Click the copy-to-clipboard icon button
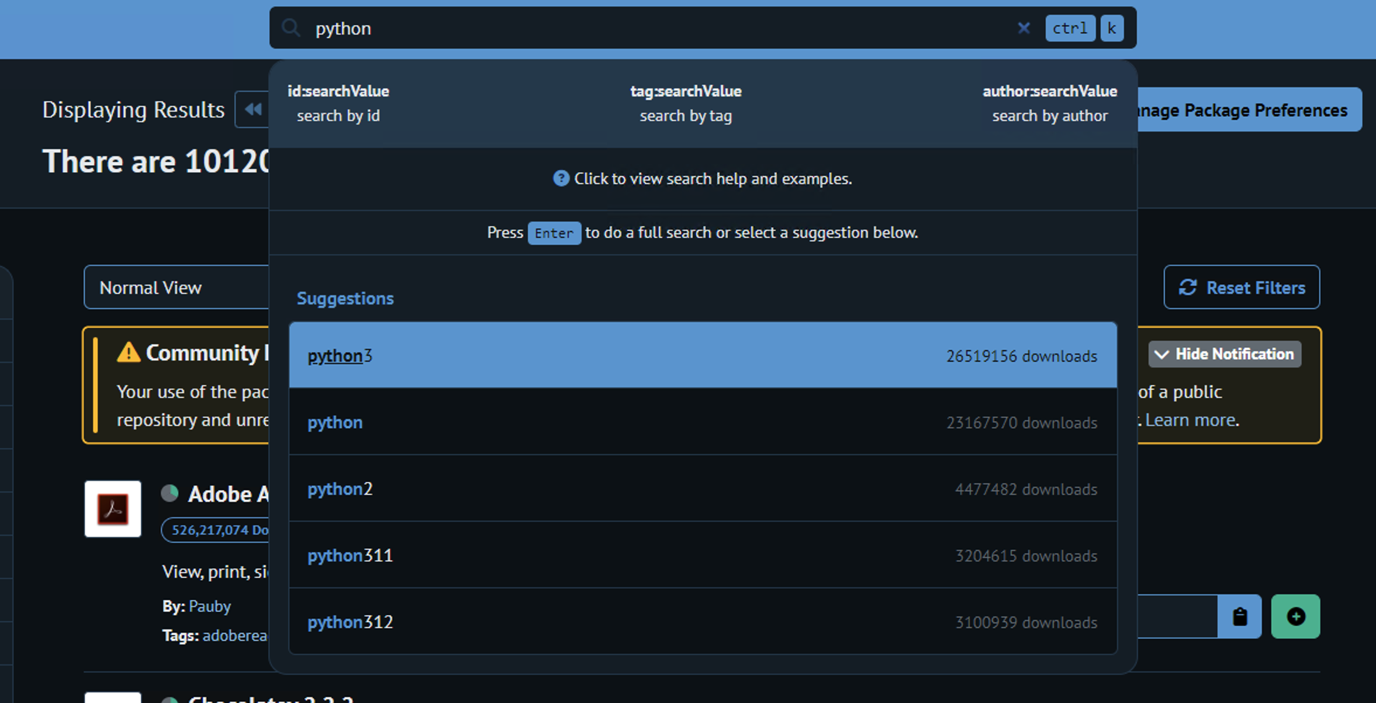Viewport: 1376px width, 703px height. (1240, 617)
